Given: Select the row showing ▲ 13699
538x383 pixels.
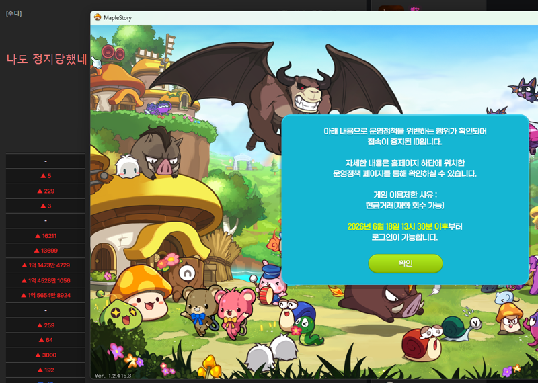Looking at the screenshot, I should [45, 251].
